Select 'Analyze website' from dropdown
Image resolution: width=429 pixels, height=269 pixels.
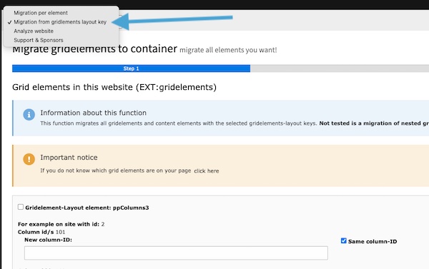[x=34, y=31]
